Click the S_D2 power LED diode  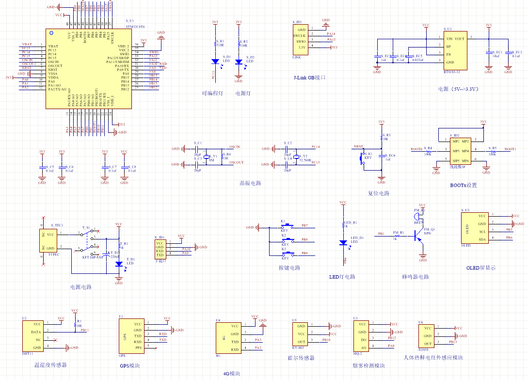point(239,62)
